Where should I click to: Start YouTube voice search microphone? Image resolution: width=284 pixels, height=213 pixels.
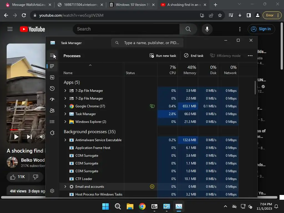click(x=207, y=29)
